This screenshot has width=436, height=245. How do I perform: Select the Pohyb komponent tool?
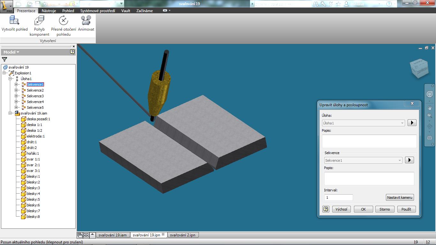pyautogui.click(x=39, y=26)
